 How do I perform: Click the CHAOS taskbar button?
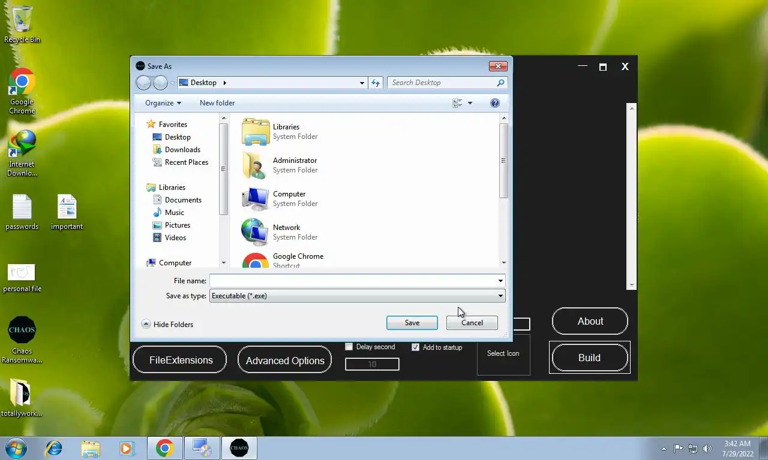239,448
